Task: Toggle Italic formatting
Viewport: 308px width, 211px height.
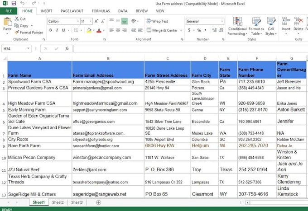Action: tap(57, 30)
